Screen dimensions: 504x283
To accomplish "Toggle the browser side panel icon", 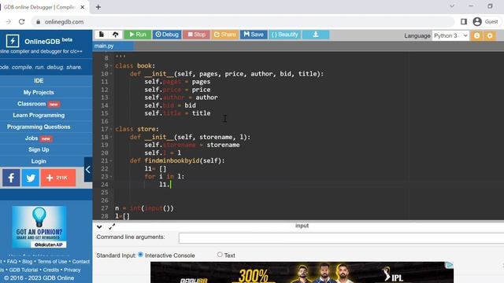I will 464,22.
